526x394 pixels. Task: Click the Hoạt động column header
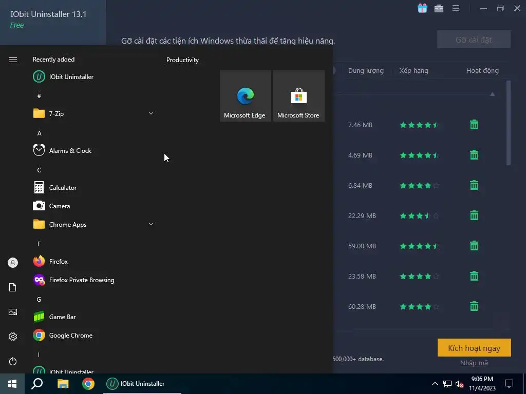482,71
